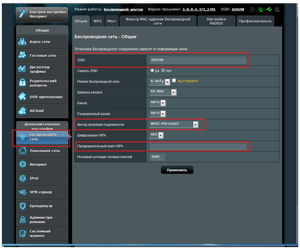This screenshot has width=300, height=249.
Task: Click the 'Беспроводная сеть - Общие' heading
Action: (x=105, y=37)
